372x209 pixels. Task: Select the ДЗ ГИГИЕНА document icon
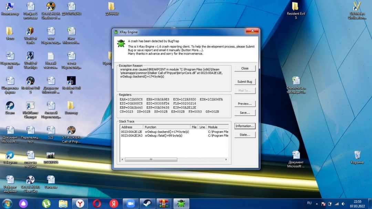71,9
